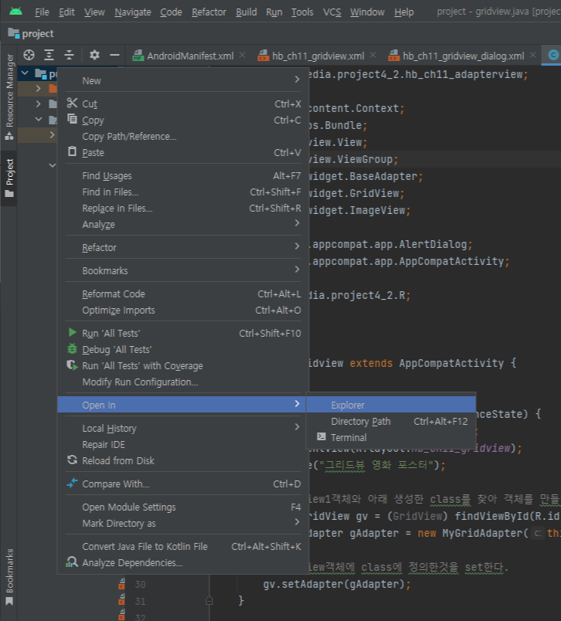Click the AndroidManifest.xml file icon
This screenshot has height=621, width=561.
(138, 56)
